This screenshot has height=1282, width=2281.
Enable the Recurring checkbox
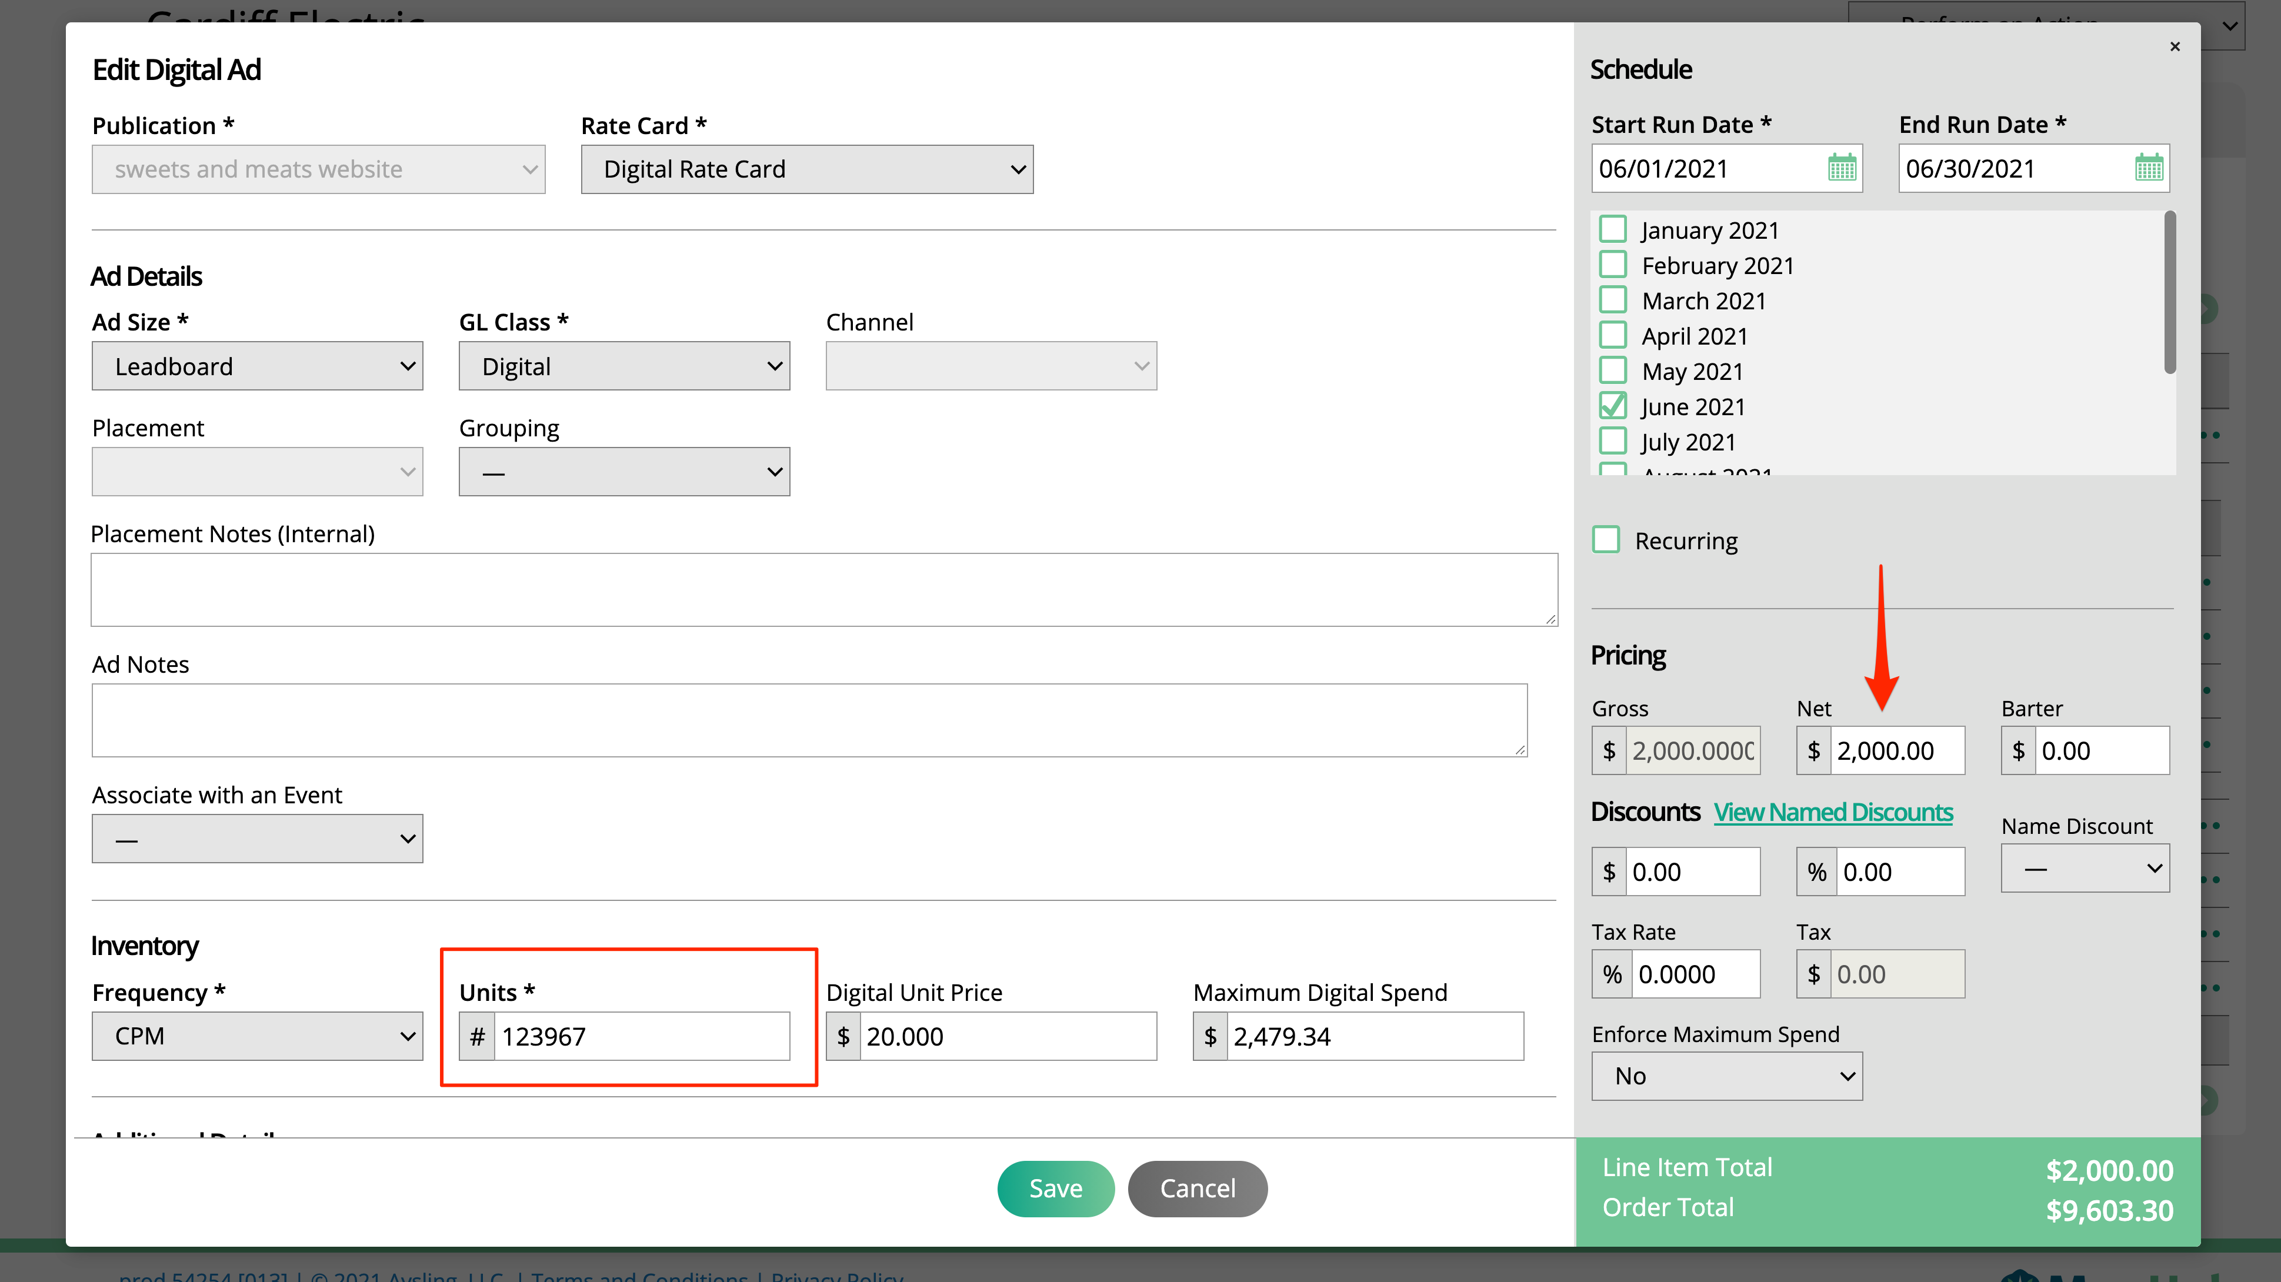1606,540
